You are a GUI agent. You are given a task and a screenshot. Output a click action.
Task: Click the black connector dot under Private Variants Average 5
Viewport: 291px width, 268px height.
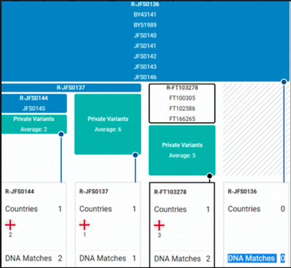pyautogui.click(x=210, y=176)
